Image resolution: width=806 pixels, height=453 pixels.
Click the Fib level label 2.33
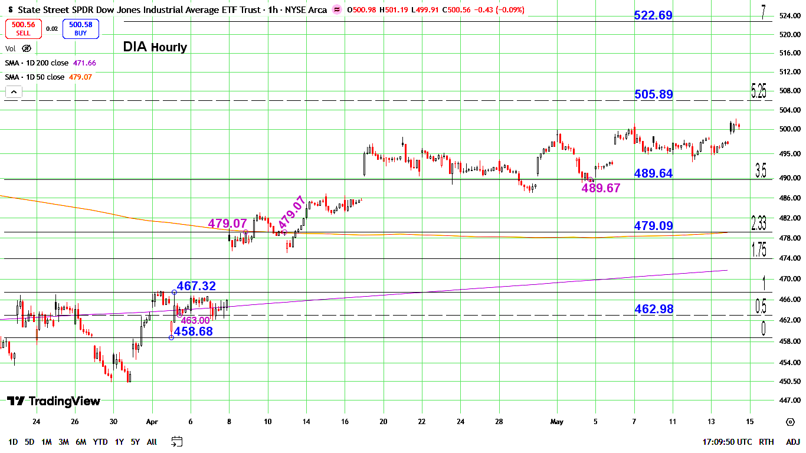coord(759,223)
